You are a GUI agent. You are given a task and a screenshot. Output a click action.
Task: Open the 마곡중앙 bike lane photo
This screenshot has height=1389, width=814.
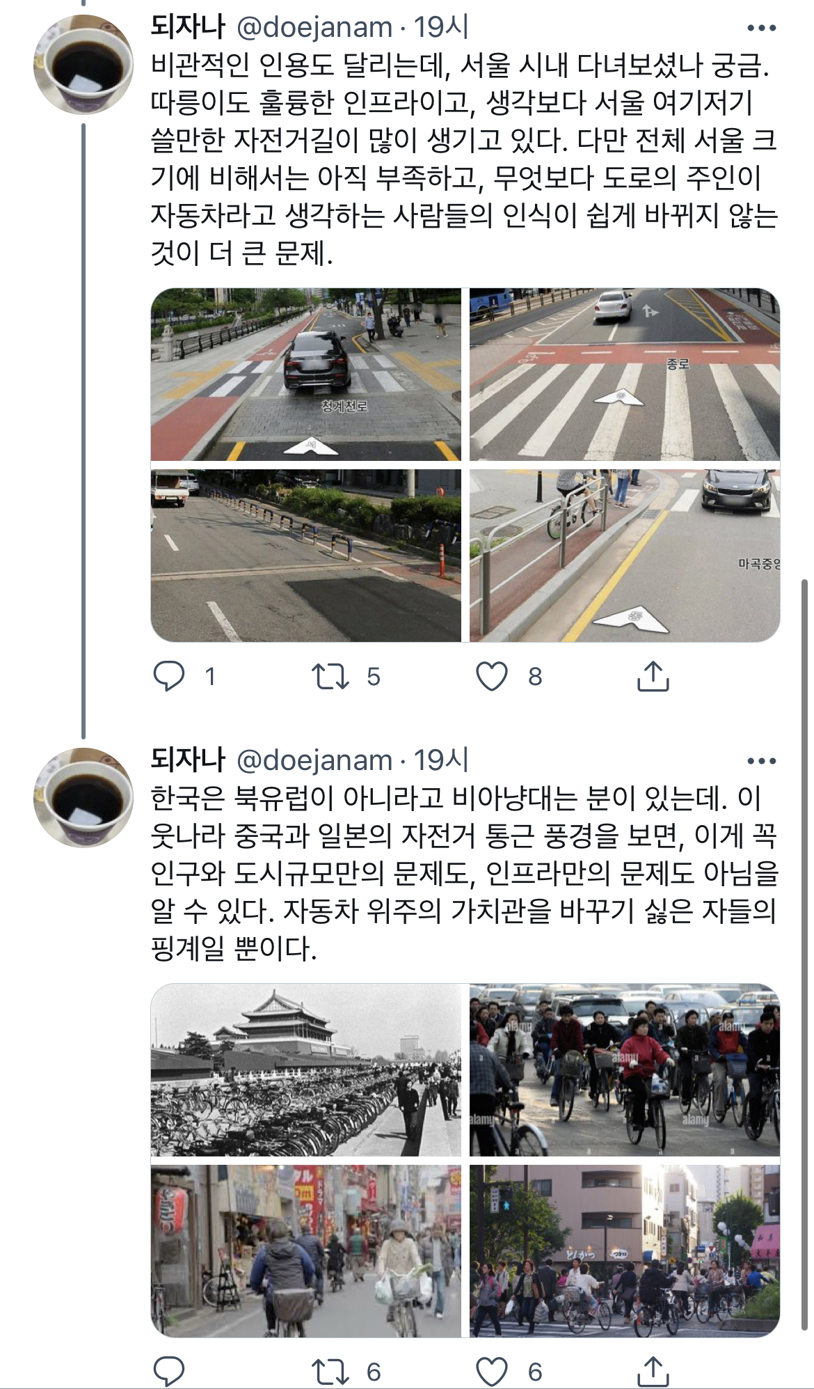[625, 556]
